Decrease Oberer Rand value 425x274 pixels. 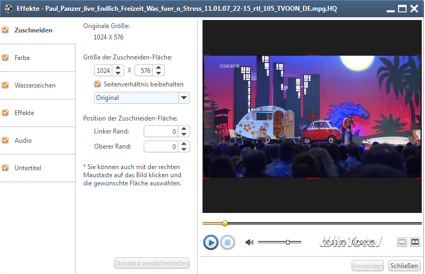(184, 149)
